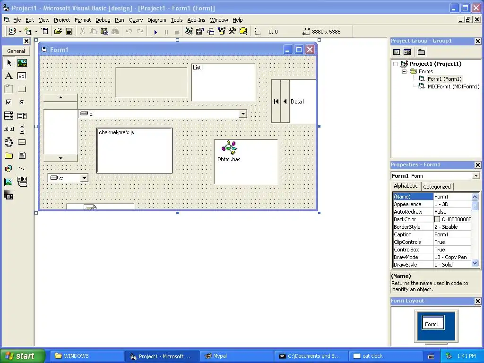Open the File menu

[17, 20]
